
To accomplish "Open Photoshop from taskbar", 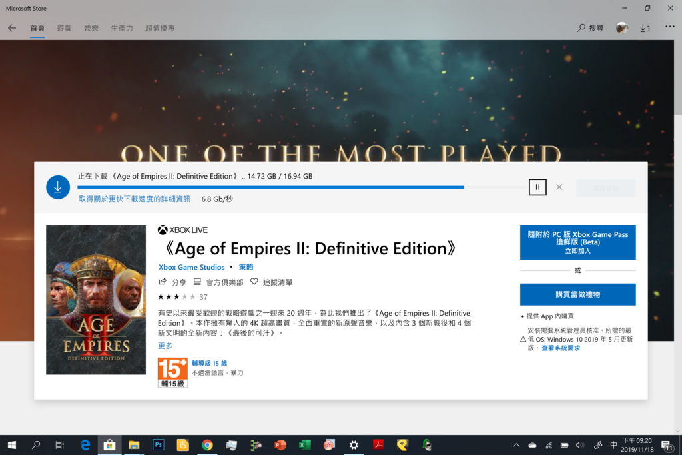I will 159,445.
